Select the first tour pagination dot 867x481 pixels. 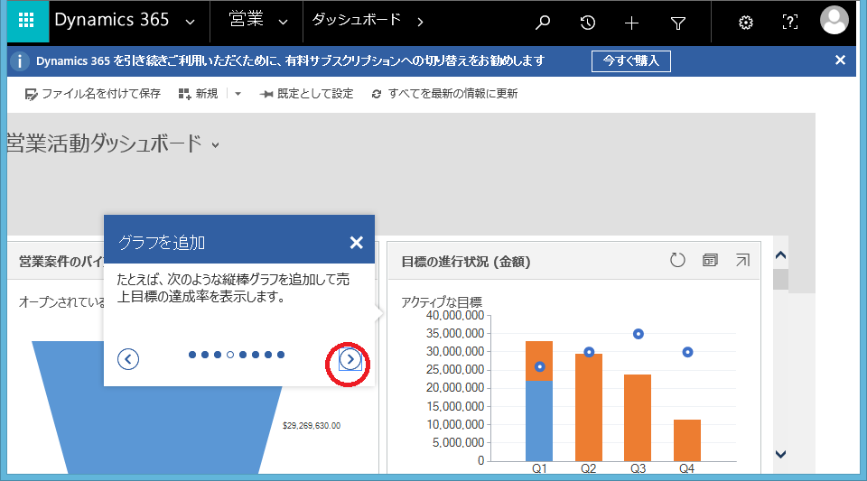[x=192, y=355]
